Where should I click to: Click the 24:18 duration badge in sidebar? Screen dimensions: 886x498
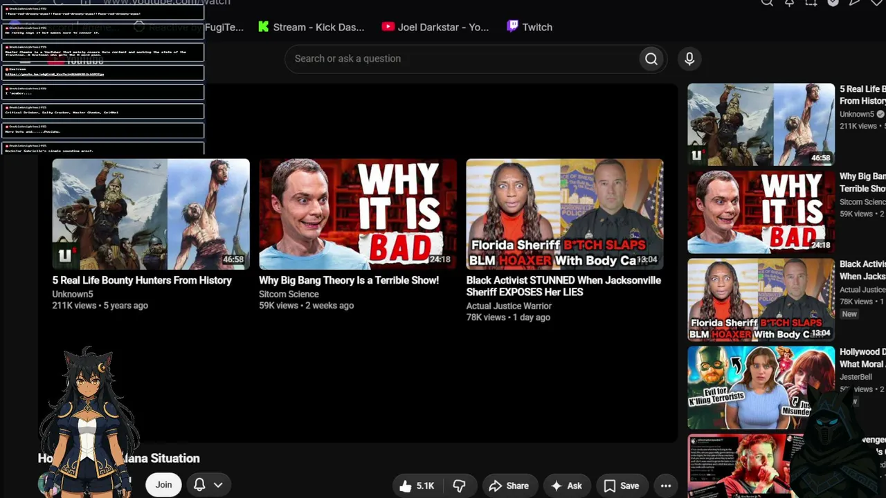coord(820,245)
